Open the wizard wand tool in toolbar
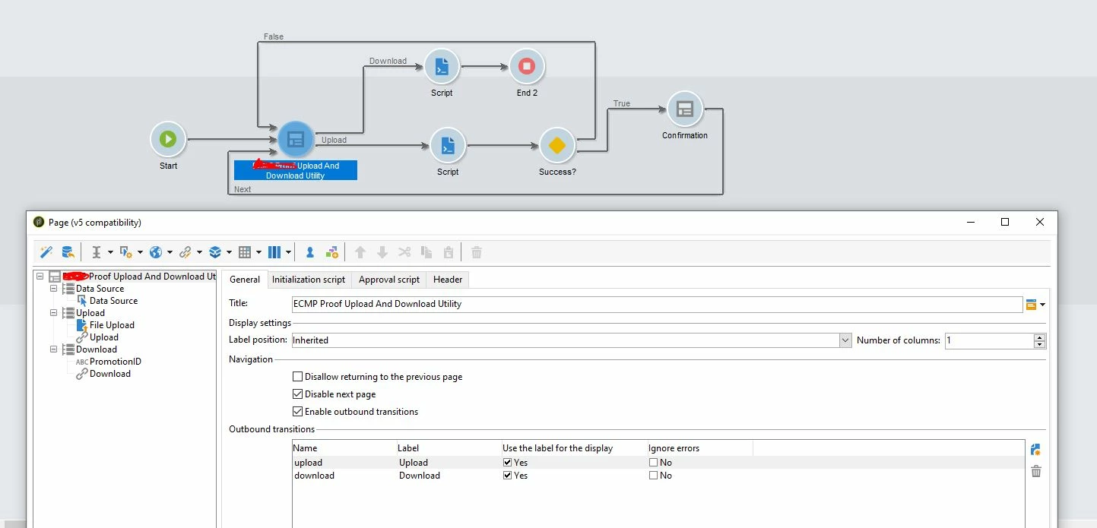1097x528 pixels. tap(46, 252)
